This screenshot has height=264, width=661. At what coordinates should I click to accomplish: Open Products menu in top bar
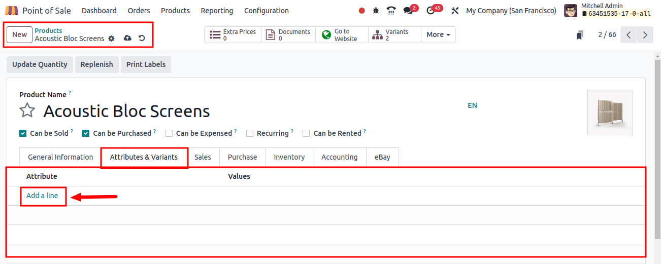point(175,11)
